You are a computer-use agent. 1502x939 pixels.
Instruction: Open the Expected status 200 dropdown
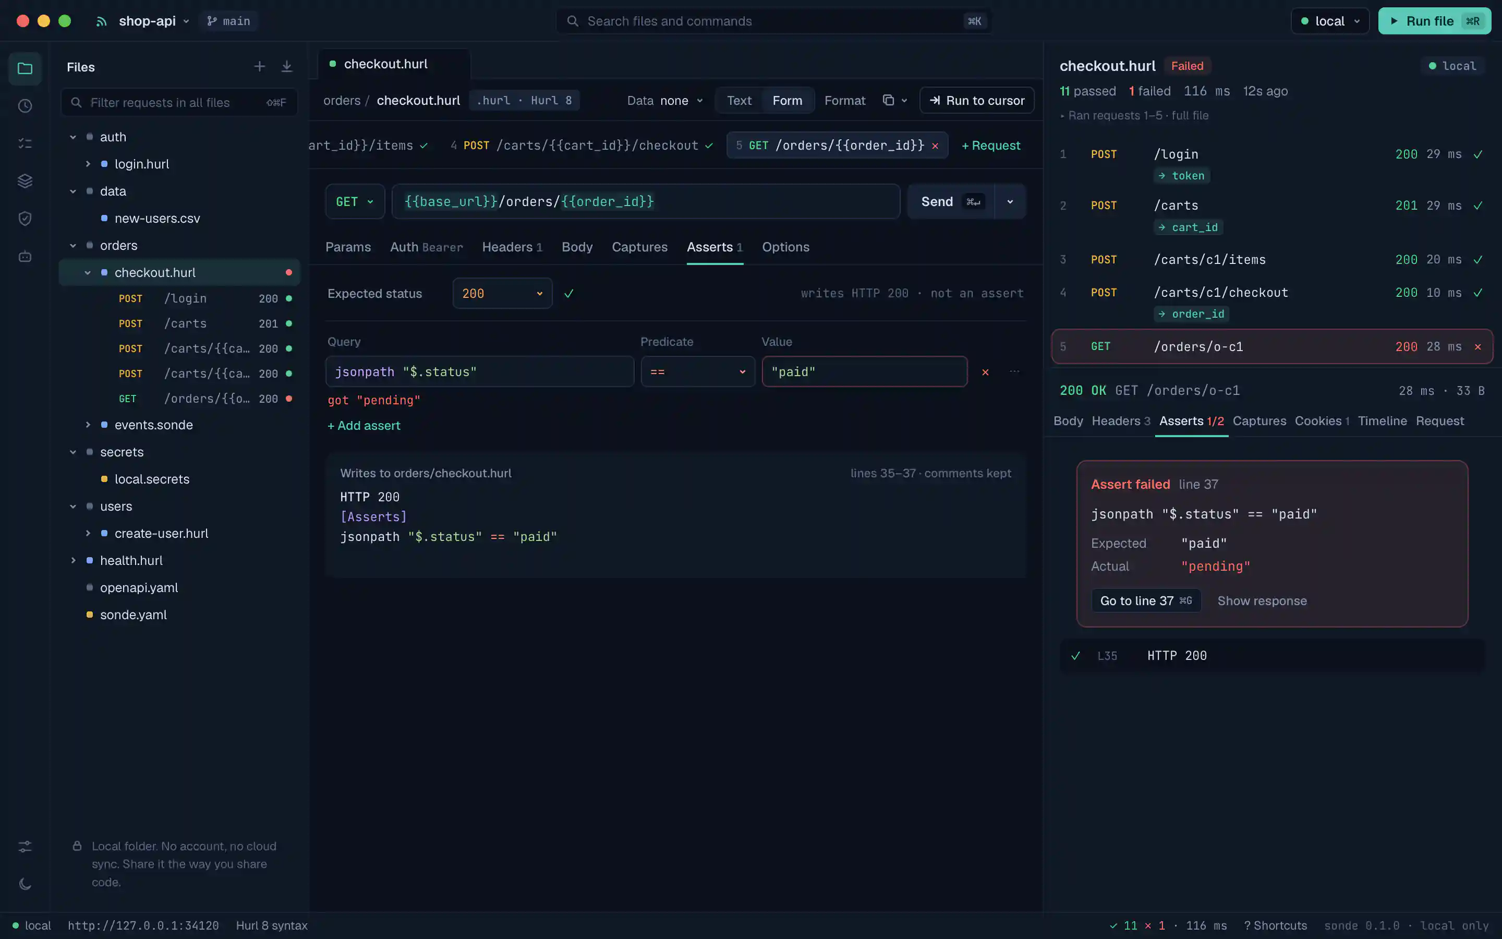[x=502, y=293]
